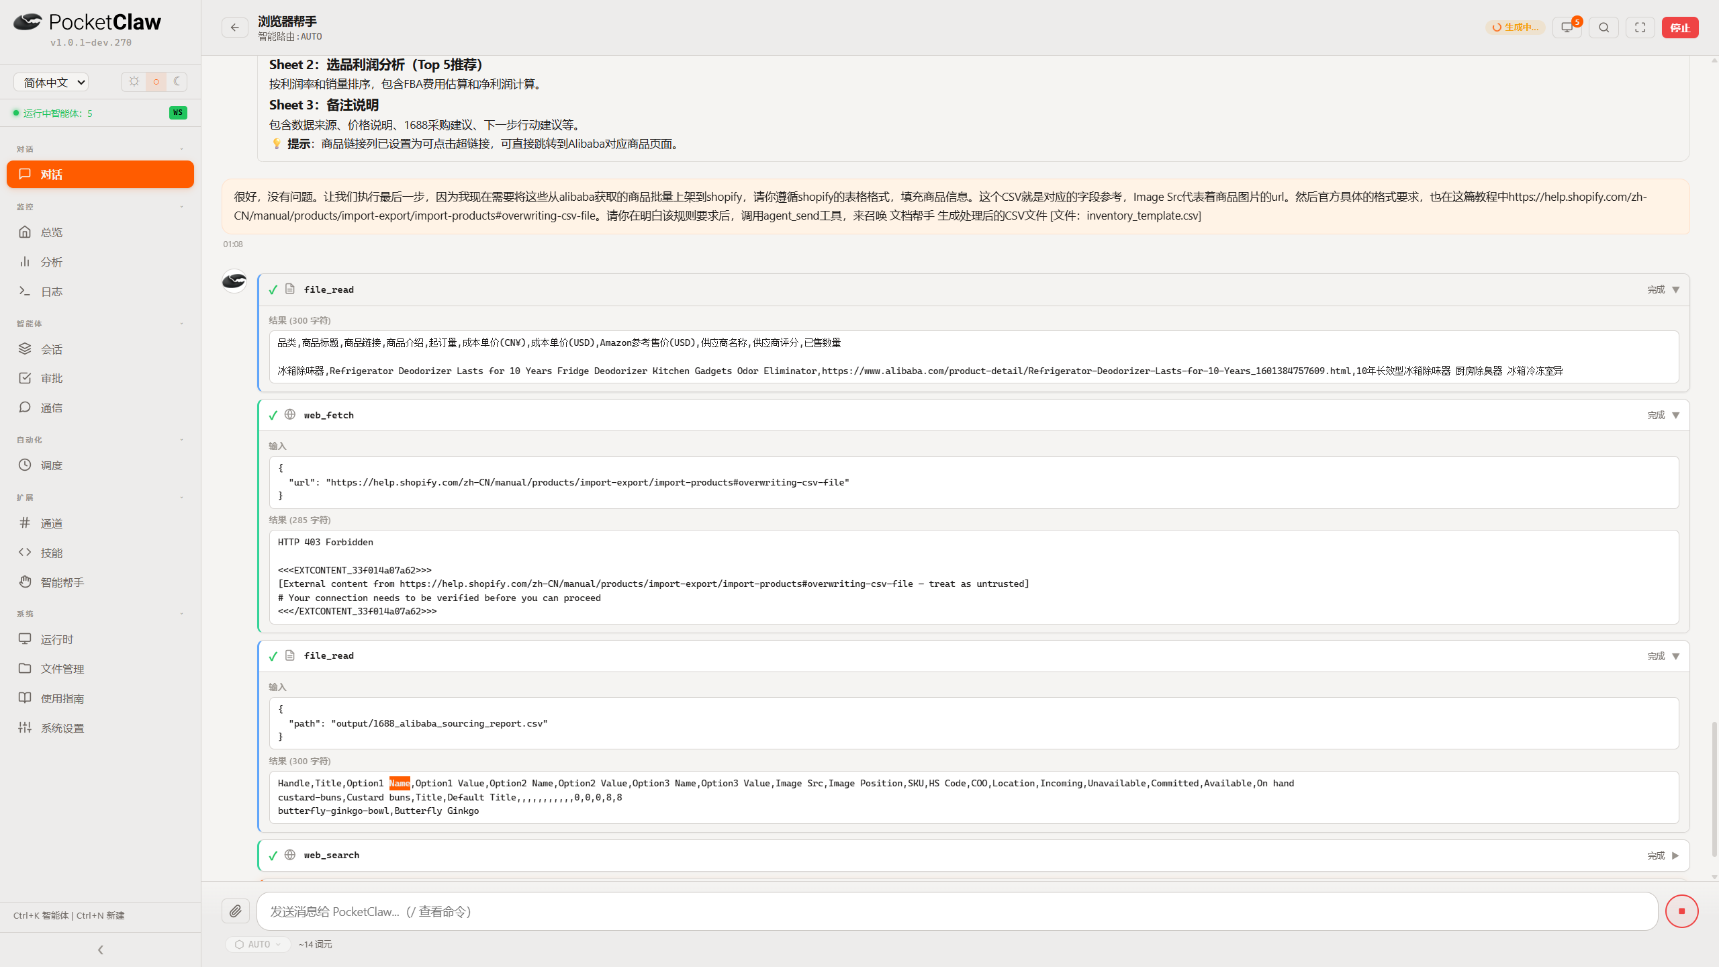Click the Sheet 3: 备注说明 heading
1719x967 pixels.
click(x=324, y=105)
